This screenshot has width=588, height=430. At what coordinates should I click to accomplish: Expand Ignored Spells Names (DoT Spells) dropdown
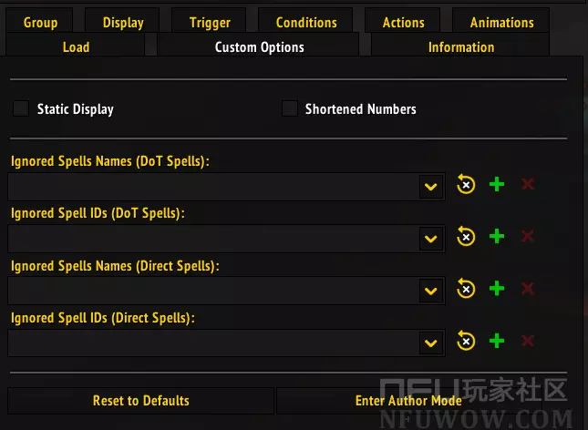[431, 187]
